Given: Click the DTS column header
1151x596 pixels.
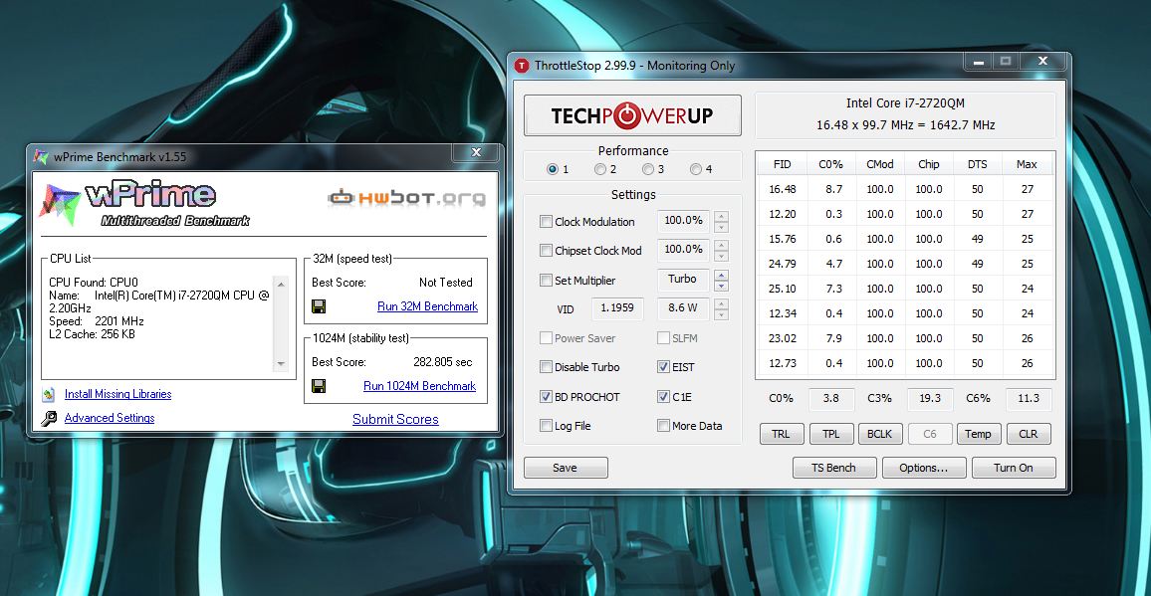Looking at the screenshot, I should click(x=978, y=164).
